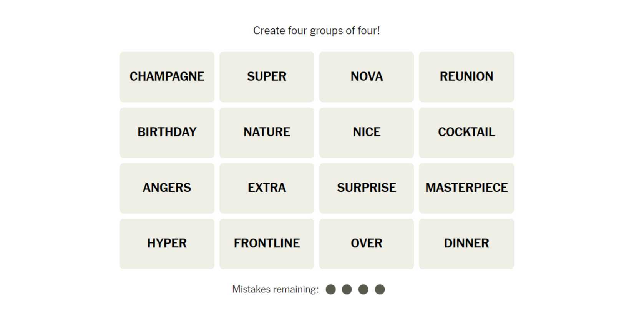Click the DINNER tile
The width and height of the screenshot is (634, 317).
tap(466, 244)
